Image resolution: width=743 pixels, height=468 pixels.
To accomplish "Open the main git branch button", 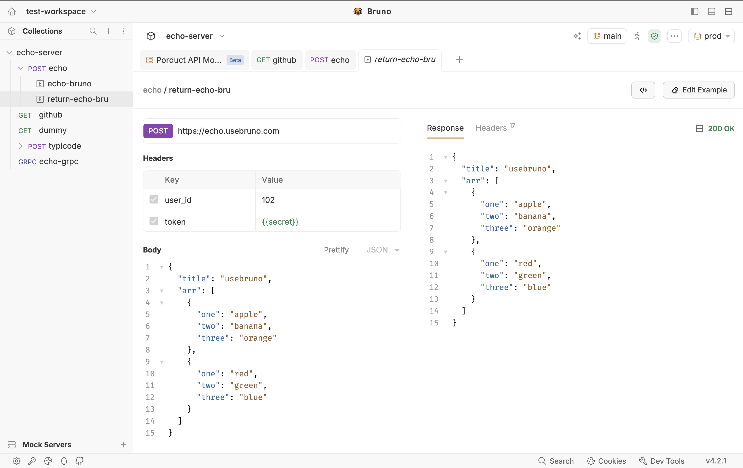I will pos(607,36).
